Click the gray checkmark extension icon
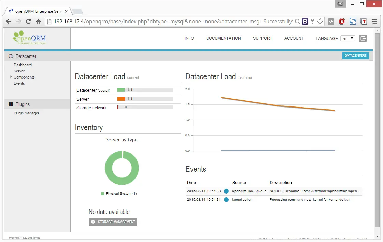This screenshot has width=383, height=242. pyautogui.click(x=331, y=22)
